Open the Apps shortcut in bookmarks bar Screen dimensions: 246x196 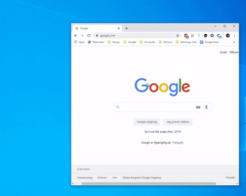[79, 42]
